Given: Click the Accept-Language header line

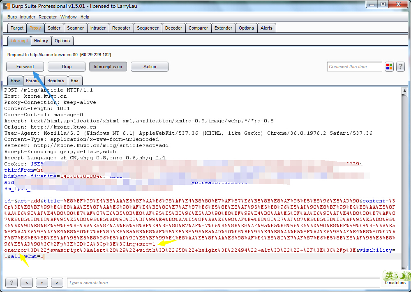Looking at the screenshot, I should coord(85,158).
